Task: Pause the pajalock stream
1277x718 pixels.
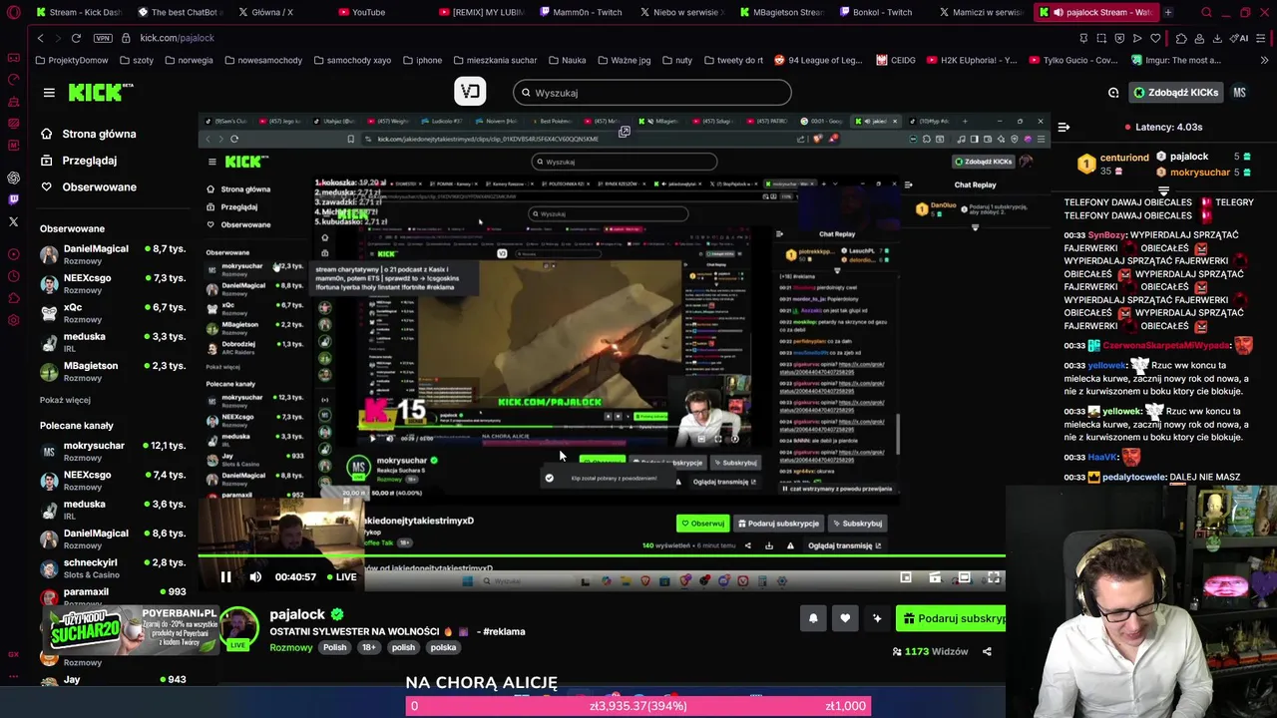Action: coord(225,577)
